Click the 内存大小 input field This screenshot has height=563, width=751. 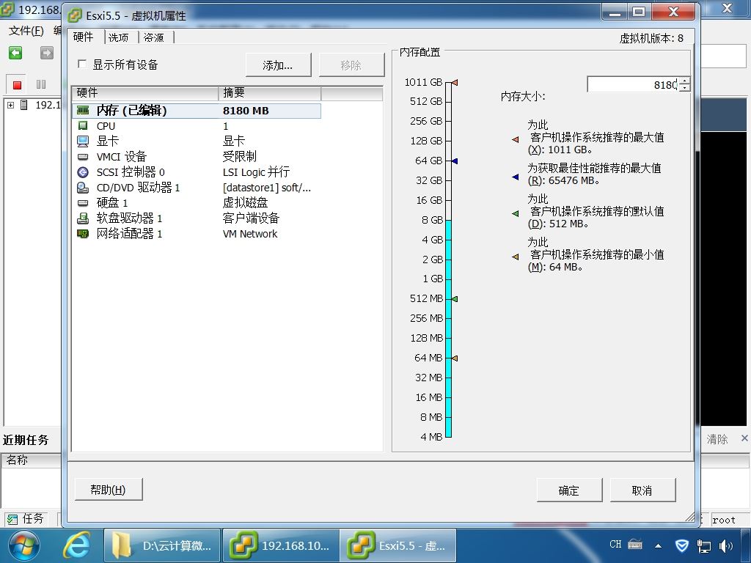point(633,84)
